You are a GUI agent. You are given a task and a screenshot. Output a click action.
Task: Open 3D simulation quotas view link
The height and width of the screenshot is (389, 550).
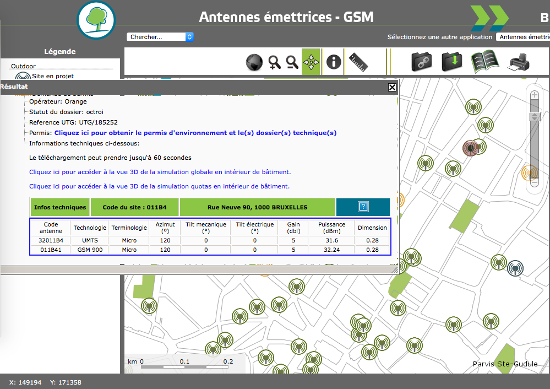[159, 186]
